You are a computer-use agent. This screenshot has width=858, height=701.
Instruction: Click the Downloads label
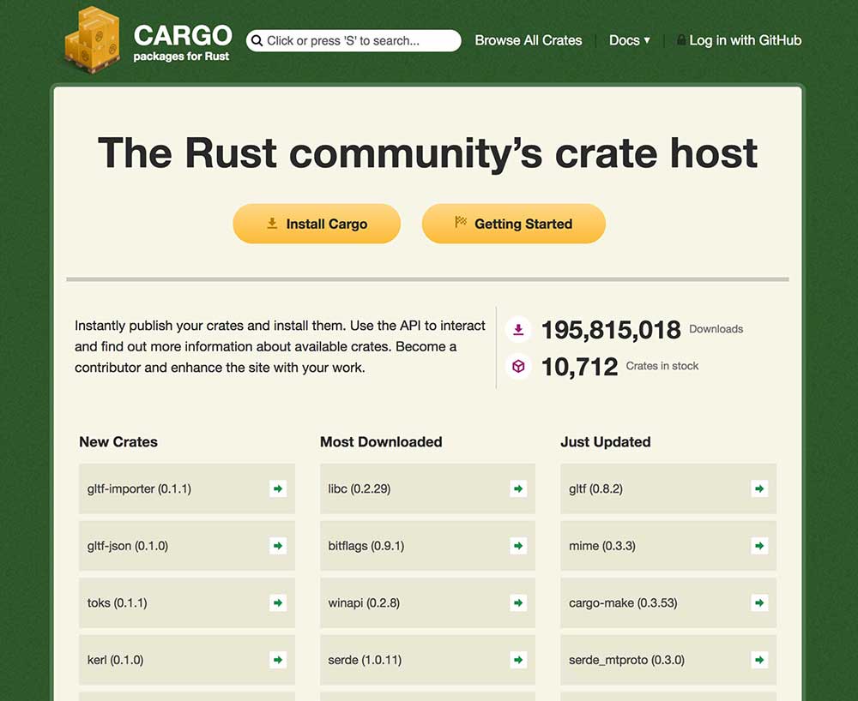(716, 329)
